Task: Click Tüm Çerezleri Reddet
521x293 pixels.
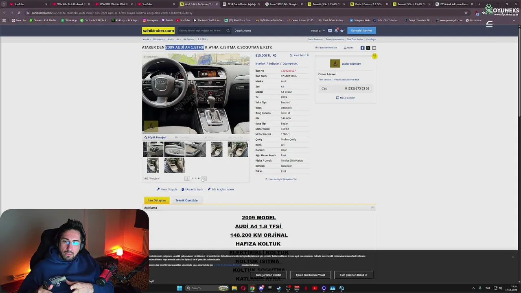Action: click(268, 275)
